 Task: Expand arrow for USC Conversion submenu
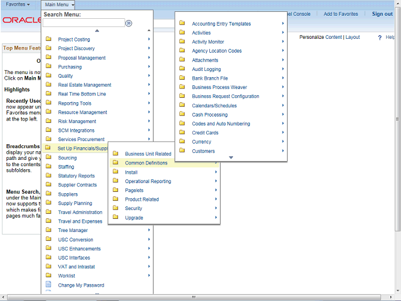point(149,240)
